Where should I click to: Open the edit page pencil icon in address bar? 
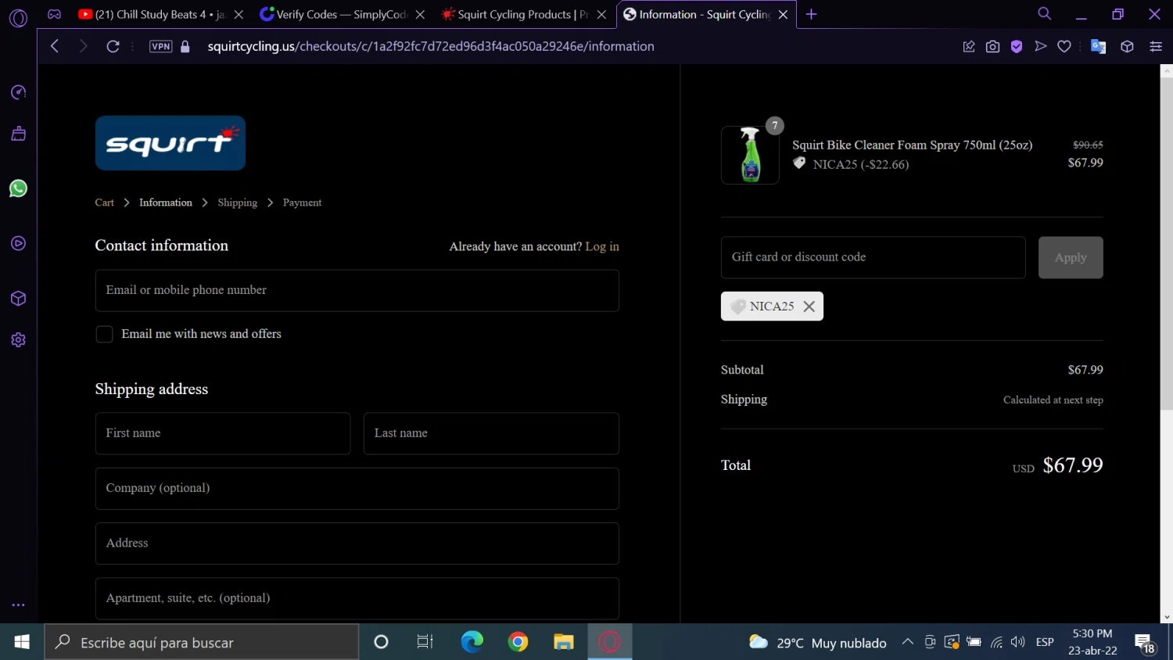pyautogui.click(x=969, y=46)
